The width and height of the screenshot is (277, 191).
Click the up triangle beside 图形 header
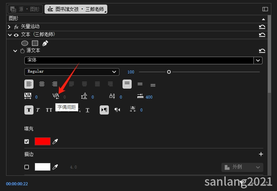(x=263, y=19)
